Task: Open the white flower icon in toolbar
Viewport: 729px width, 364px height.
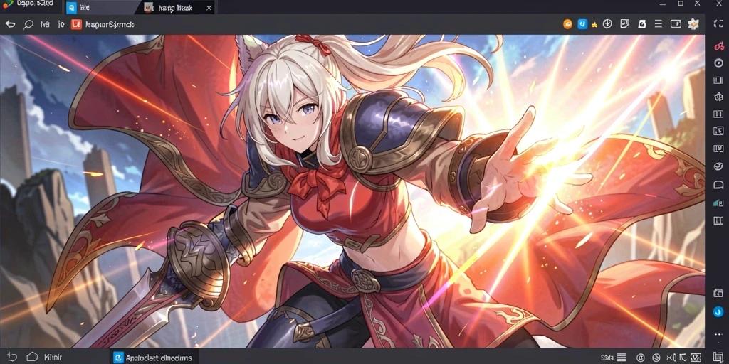Action: (693, 24)
